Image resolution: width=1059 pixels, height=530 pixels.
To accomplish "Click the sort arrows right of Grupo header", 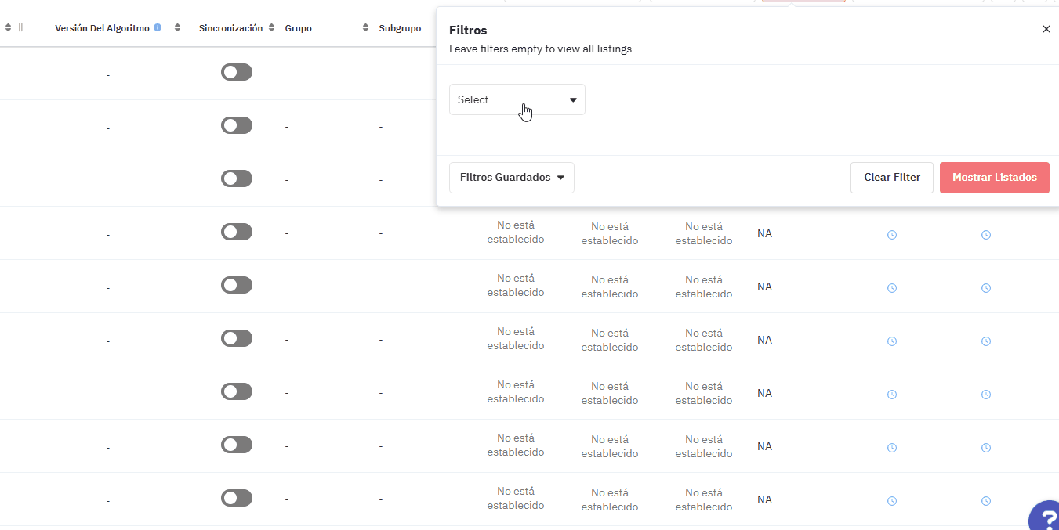I will [x=365, y=28].
